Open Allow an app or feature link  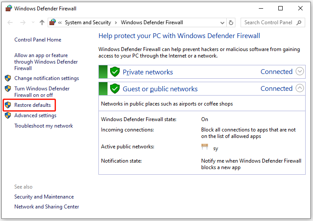[x=46, y=62]
